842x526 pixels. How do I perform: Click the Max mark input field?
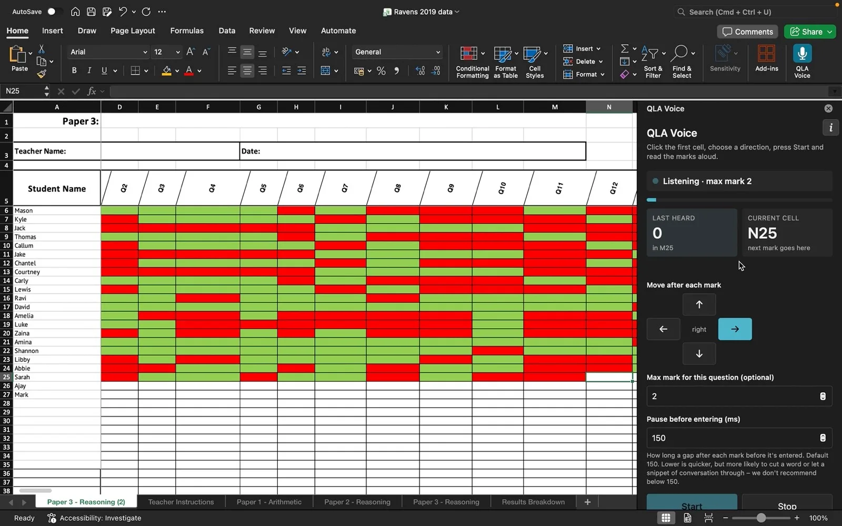[x=739, y=396]
